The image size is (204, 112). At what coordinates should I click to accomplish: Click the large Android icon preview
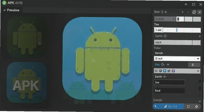(102, 59)
